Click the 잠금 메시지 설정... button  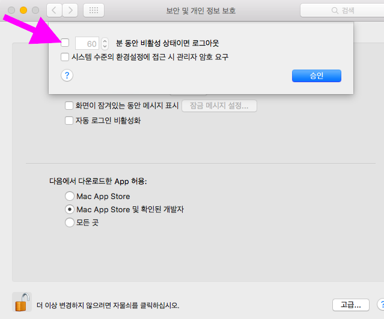(x=219, y=106)
